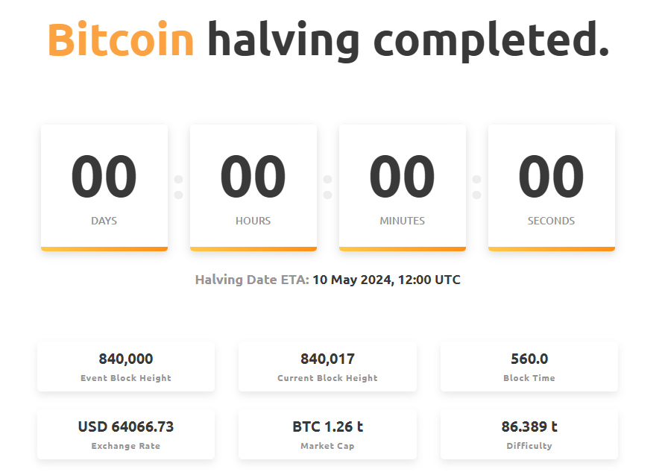Click the orange bar beneath SECONDS card
Screen dimensions: 665x472
(552, 249)
